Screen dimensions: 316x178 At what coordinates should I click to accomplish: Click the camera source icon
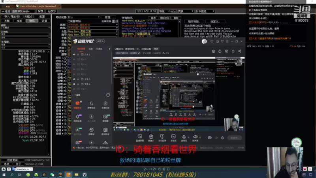pos(151,136)
